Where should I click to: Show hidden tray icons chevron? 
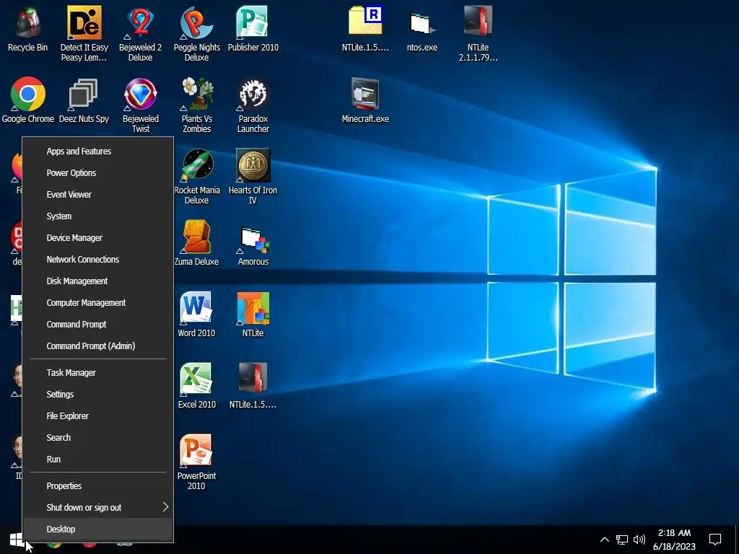tap(605, 540)
